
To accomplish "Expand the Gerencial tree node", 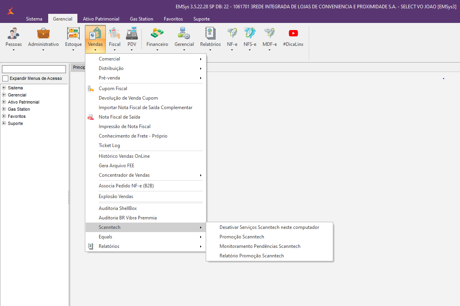I will pos(4,95).
